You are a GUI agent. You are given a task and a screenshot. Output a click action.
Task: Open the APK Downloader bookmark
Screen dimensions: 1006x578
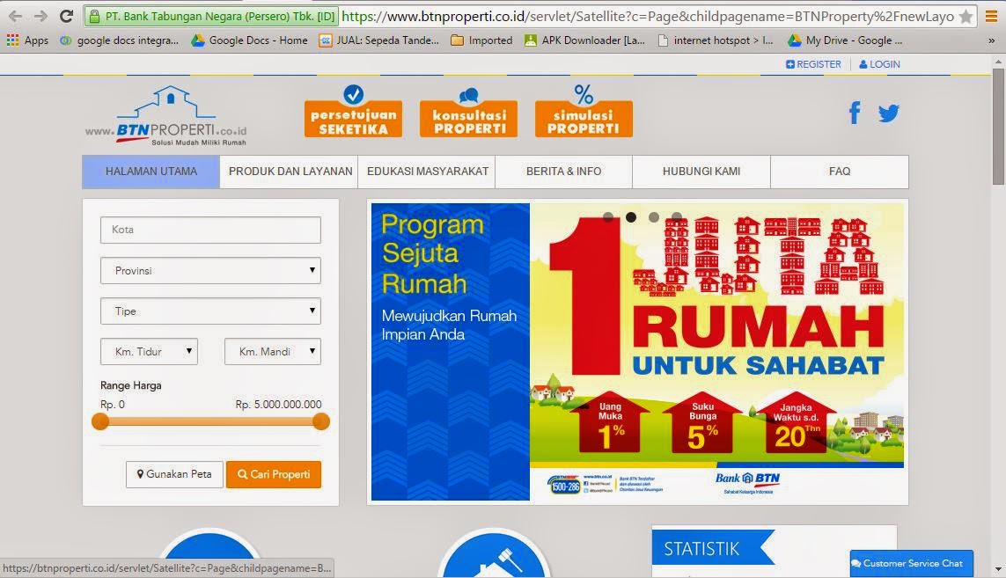(584, 40)
